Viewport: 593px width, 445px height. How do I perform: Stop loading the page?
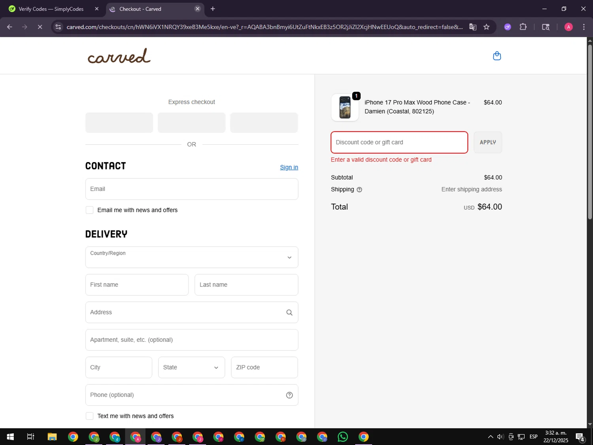click(x=40, y=27)
